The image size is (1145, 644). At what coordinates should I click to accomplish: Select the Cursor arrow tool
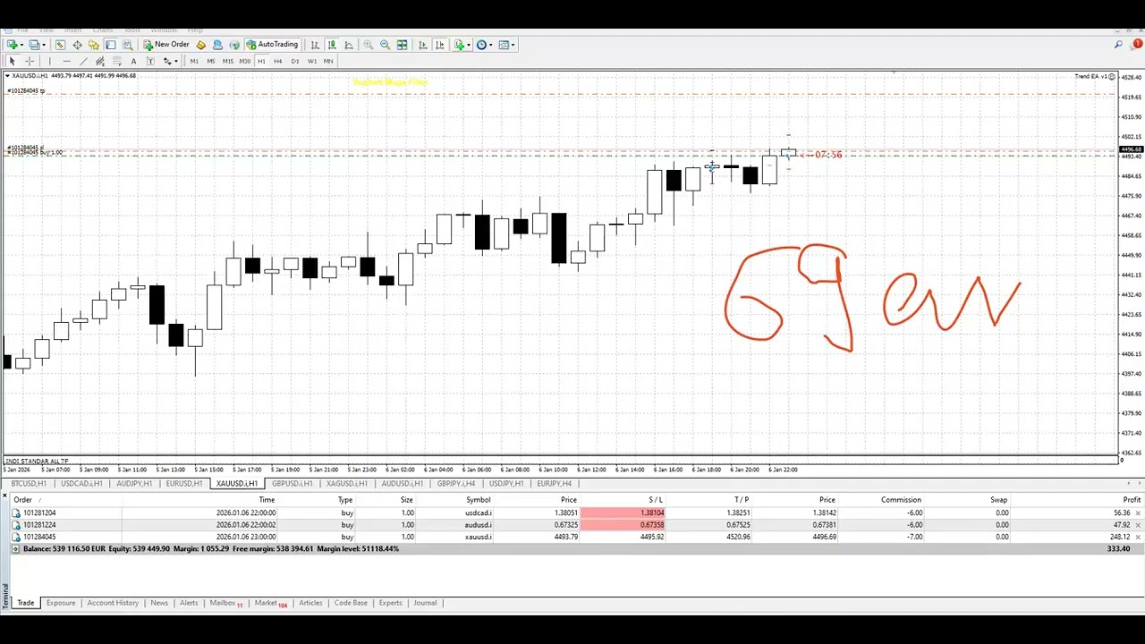13,61
